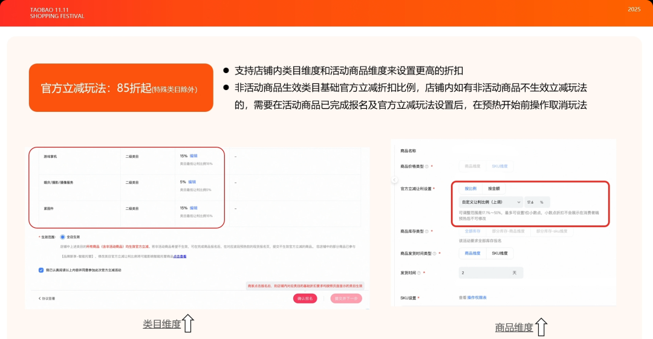Open 自定义让利比例（上调）dropdown
Viewport: 653px width, 339px height.
pyautogui.click(x=491, y=202)
